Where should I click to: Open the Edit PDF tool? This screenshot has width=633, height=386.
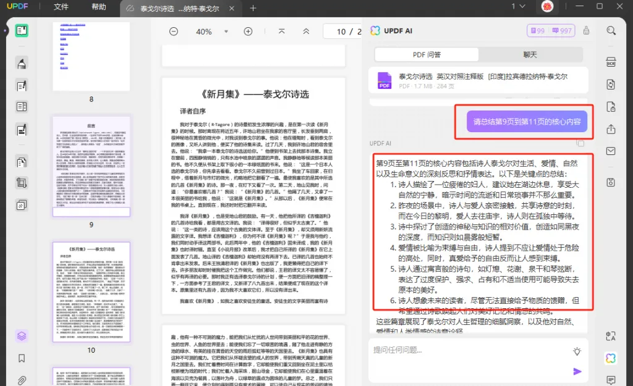tap(22, 85)
